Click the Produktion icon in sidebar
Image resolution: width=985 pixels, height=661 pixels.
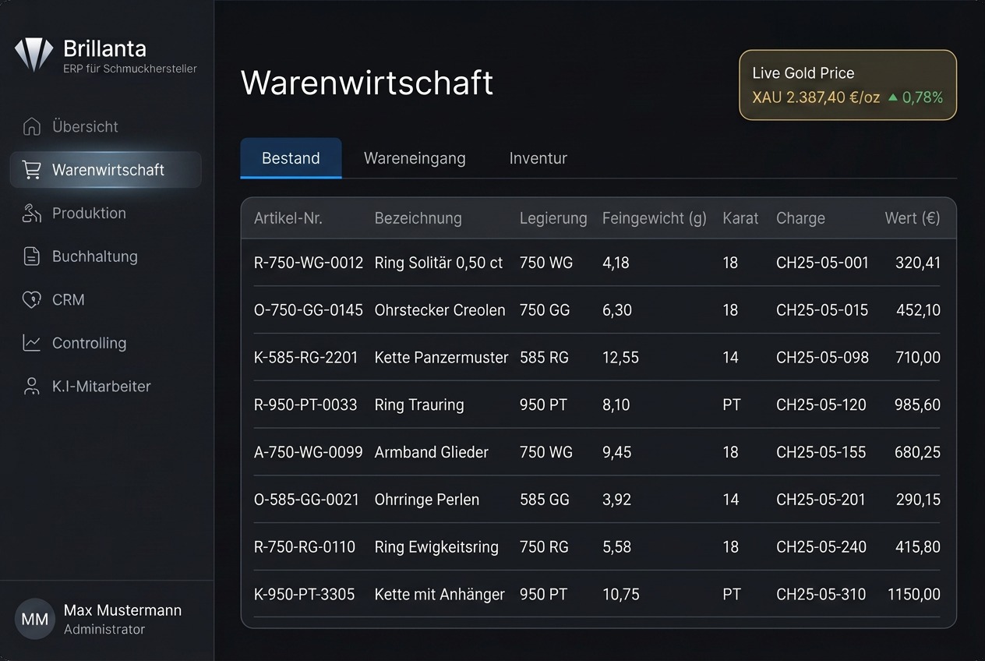coord(32,213)
